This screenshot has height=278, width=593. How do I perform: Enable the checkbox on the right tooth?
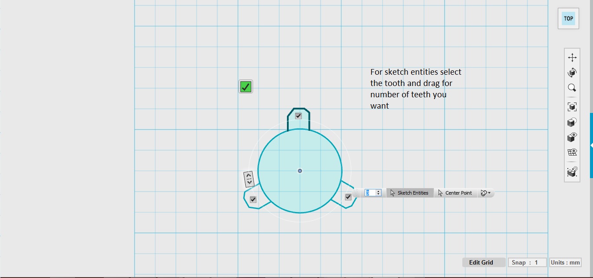pyautogui.click(x=348, y=197)
